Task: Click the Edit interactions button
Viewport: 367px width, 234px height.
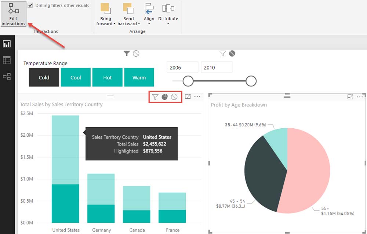Action: coord(14,14)
